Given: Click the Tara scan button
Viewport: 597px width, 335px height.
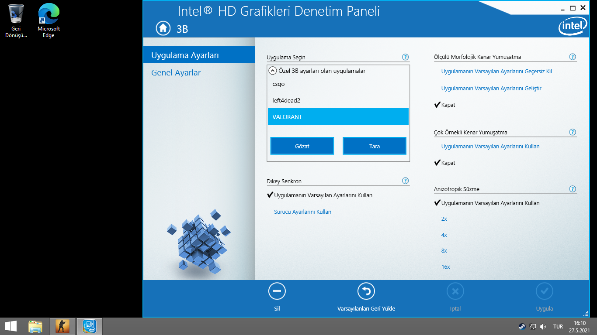Looking at the screenshot, I should tap(375, 146).
